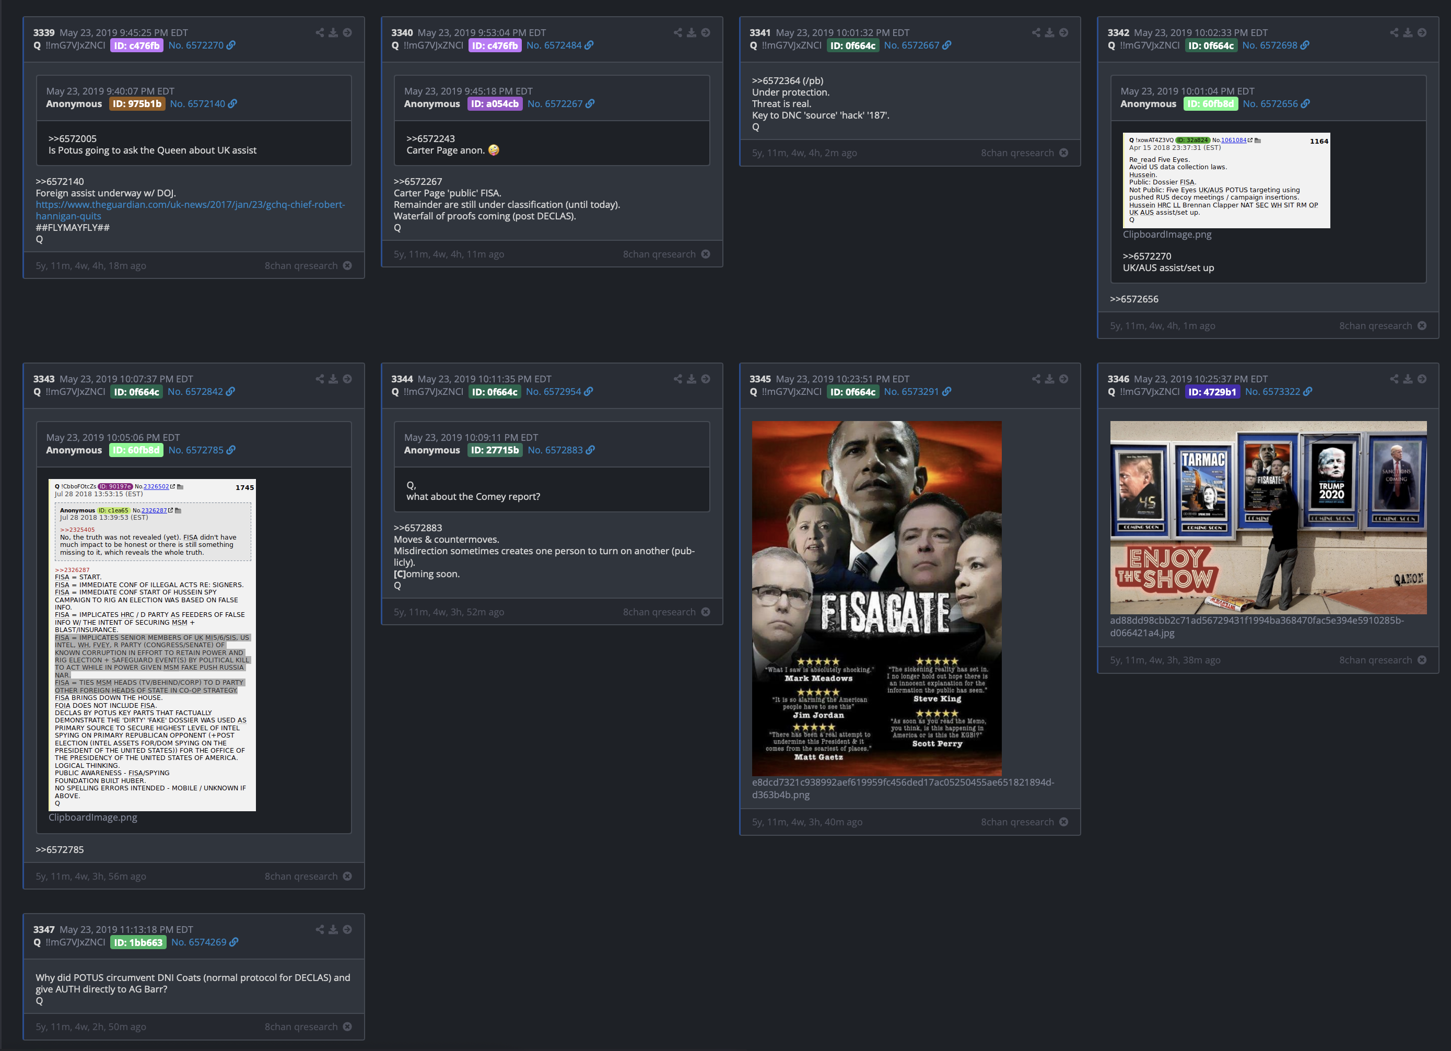Click ID: a054cb badge
This screenshot has width=1451, height=1051.
tap(495, 103)
